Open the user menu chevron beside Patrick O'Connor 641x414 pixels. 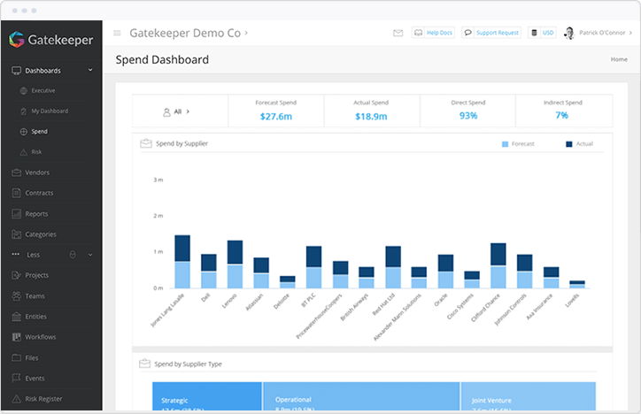click(x=630, y=33)
